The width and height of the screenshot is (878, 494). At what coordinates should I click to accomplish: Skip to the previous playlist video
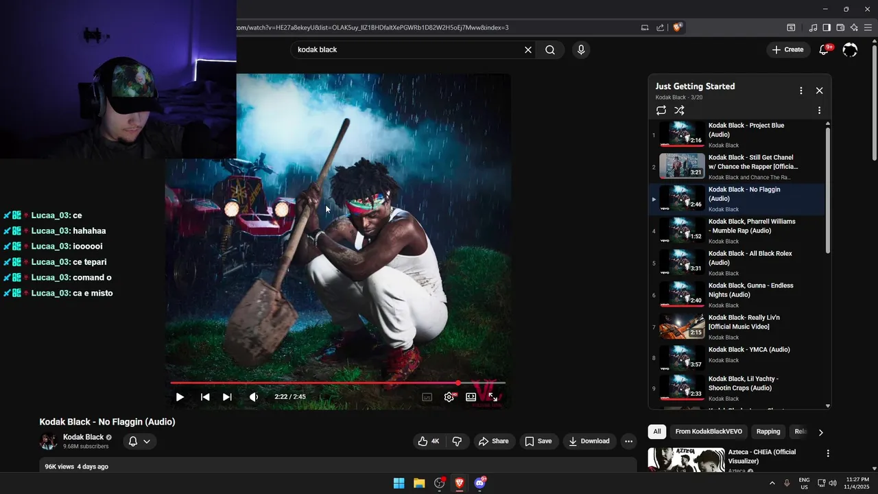[x=204, y=397]
